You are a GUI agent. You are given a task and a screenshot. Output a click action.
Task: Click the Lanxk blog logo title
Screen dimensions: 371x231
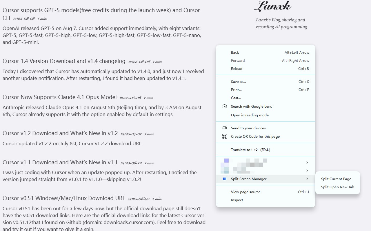pos(273,6)
